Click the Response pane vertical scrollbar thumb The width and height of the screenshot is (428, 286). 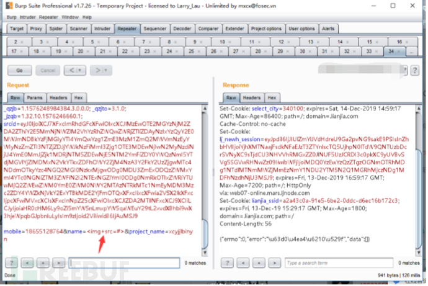[419, 199]
